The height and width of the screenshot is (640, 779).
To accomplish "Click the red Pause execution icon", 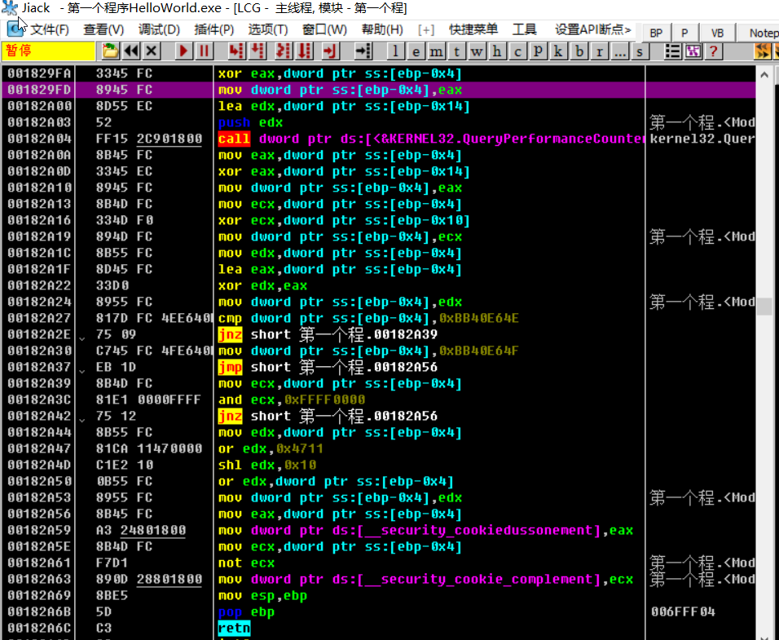I will coord(205,51).
